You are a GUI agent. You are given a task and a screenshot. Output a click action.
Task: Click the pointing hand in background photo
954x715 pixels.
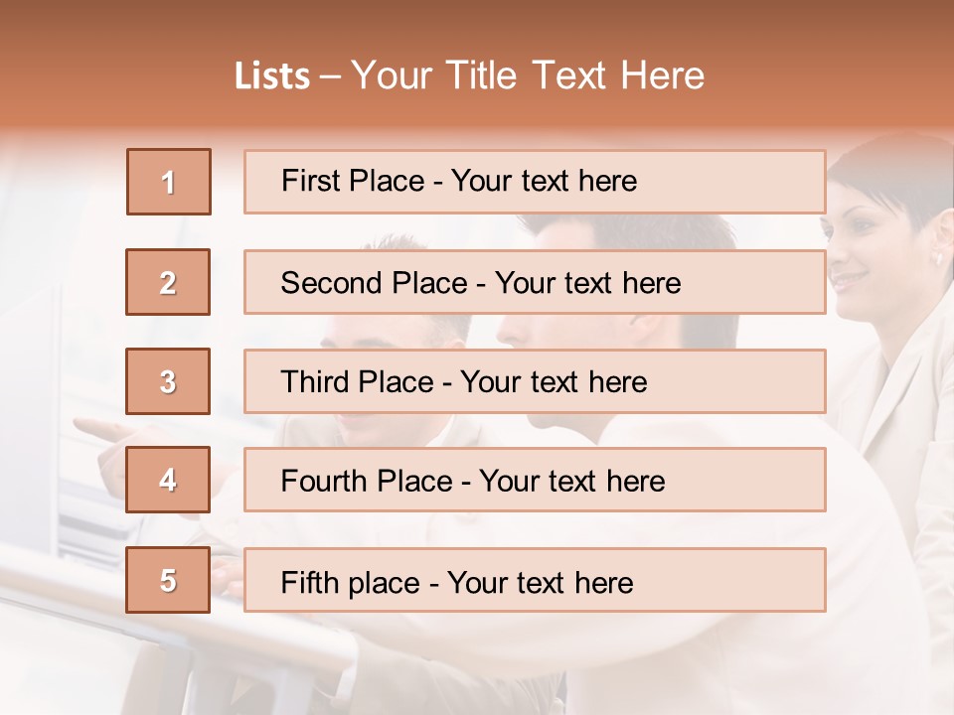tap(99, 430)
